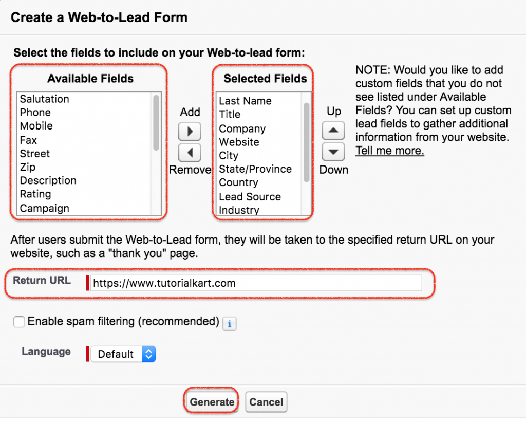This screenshot has height=423, width=526.
Task: Select Rating from the Available Fields list
Action: click(35, 194)
